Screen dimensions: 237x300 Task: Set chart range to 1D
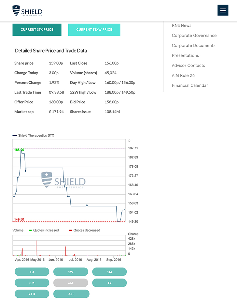pyautogui.click(x=32, y=272)
